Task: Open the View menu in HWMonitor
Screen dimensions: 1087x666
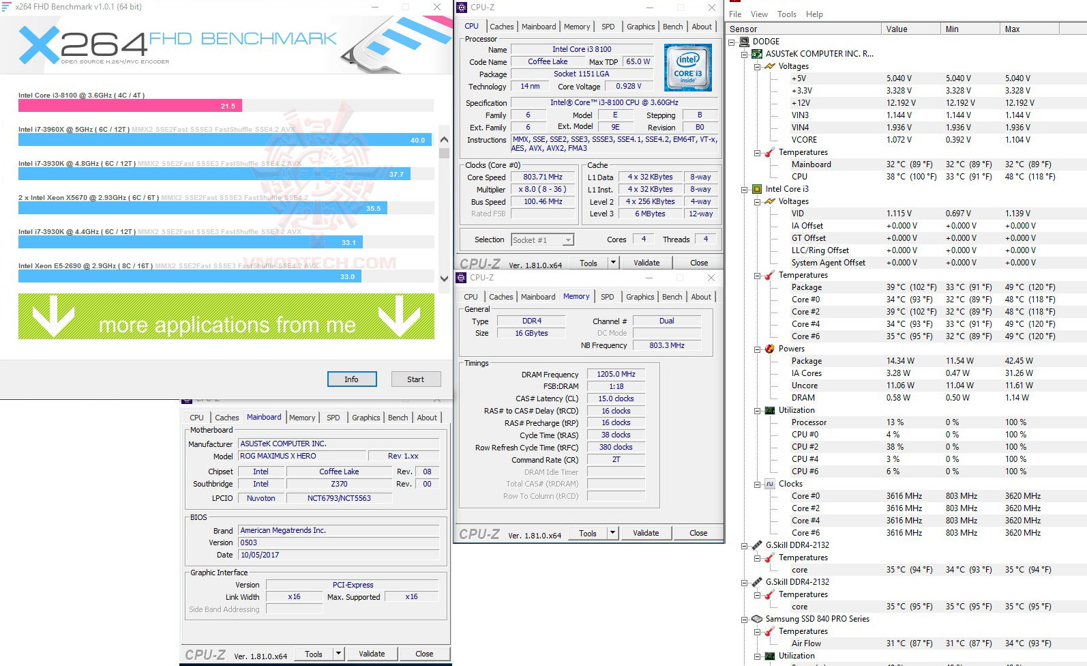Action: click(x=759, y=14)
